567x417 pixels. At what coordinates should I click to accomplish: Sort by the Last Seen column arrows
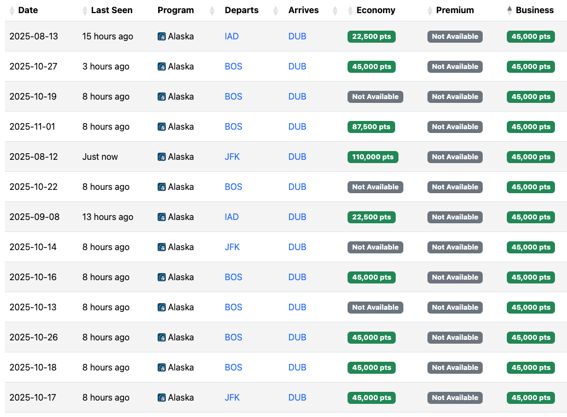pos(85,11)
